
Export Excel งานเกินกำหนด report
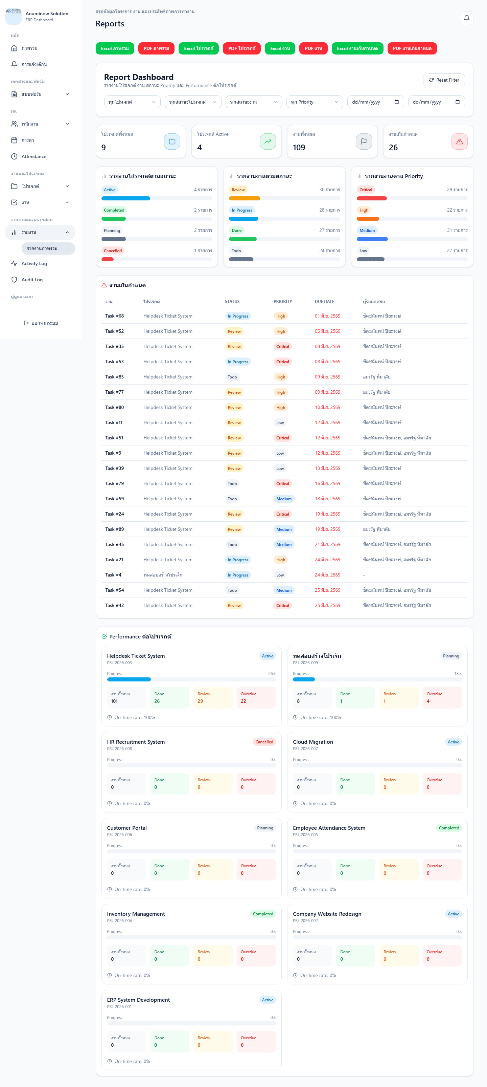pos(357,48)
